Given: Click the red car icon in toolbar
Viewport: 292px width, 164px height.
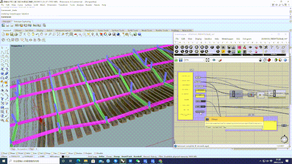Looking at the screenshot, I should (76, 35).
